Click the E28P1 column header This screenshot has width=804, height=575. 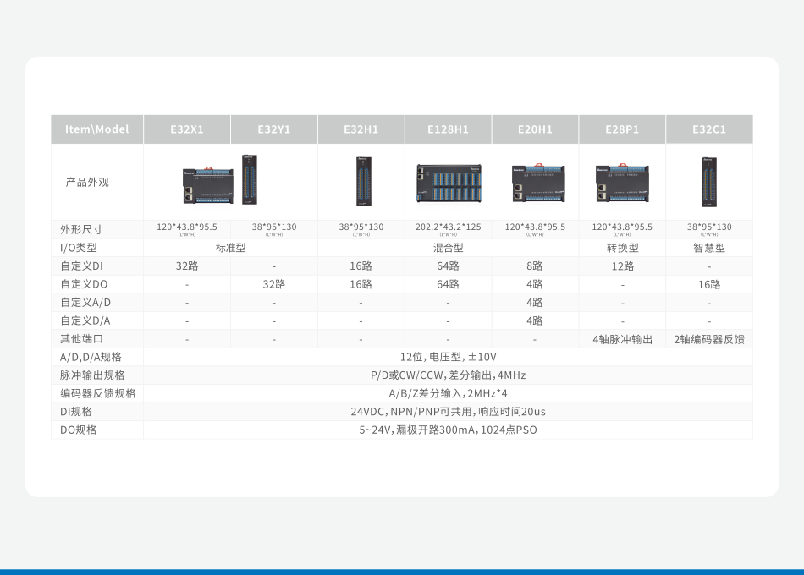click(622, 129)
